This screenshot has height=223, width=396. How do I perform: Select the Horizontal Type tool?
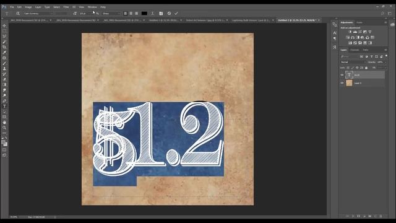4,106
